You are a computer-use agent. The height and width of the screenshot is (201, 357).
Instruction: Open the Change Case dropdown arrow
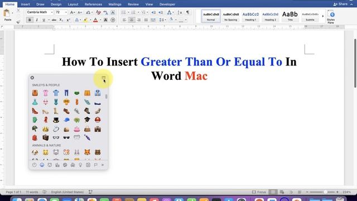click(92, 12)
